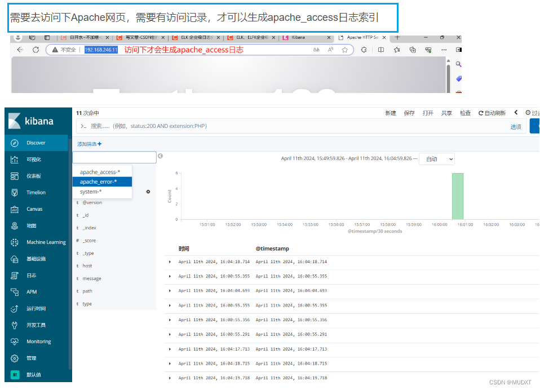Click the path field
This screenshot has width=540, height=390.
pyautogui.click(x=87, y=291)
